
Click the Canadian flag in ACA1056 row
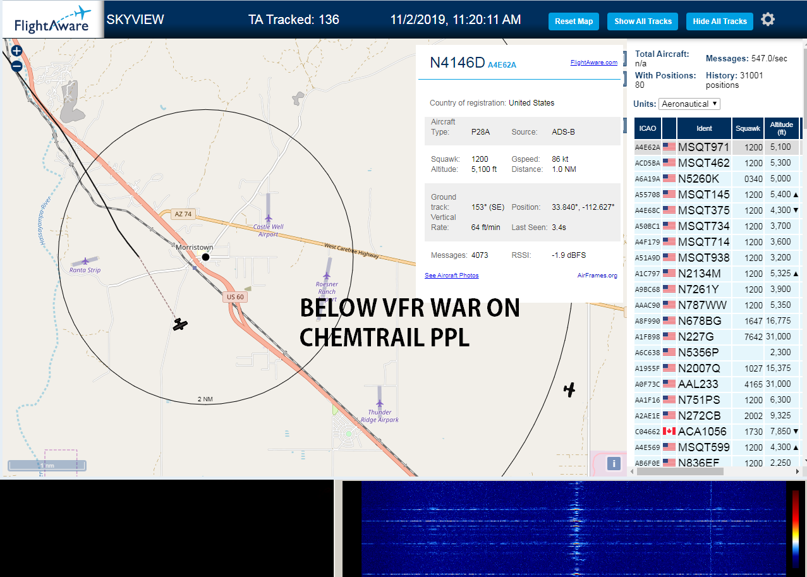[669, 432]
